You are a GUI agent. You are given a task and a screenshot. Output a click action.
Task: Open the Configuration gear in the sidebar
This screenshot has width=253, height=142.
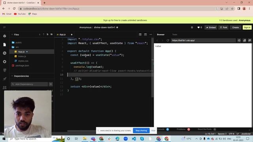[4, 62]
